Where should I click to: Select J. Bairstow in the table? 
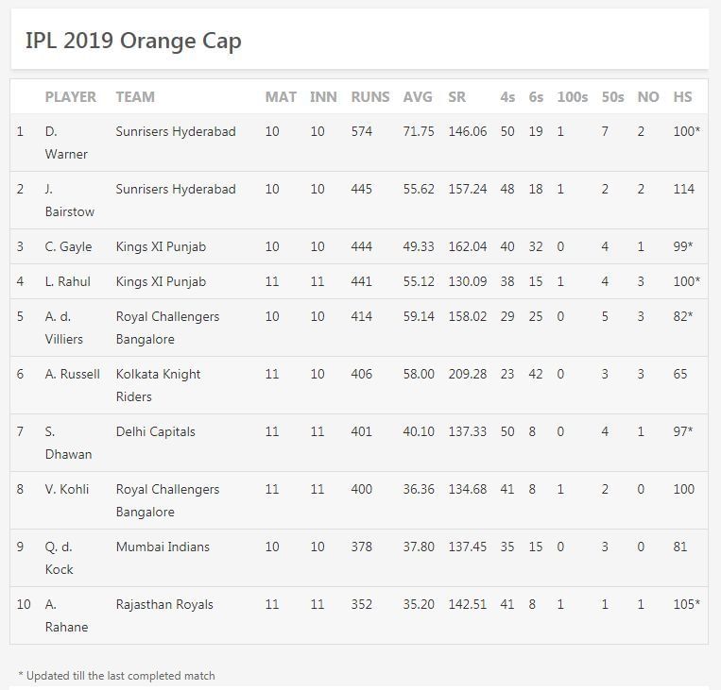(70, 200)
